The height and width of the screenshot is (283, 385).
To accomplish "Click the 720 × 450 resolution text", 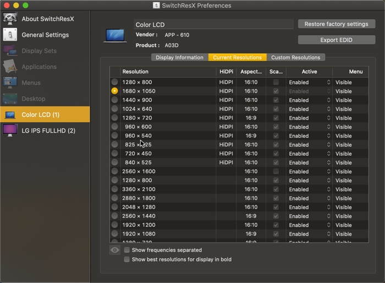I will click(x=138, y=154).
